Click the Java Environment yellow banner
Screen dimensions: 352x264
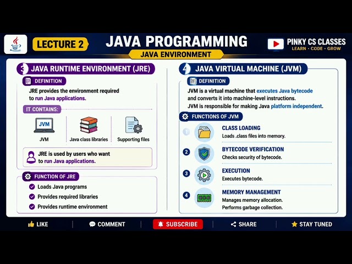(176, 54)
